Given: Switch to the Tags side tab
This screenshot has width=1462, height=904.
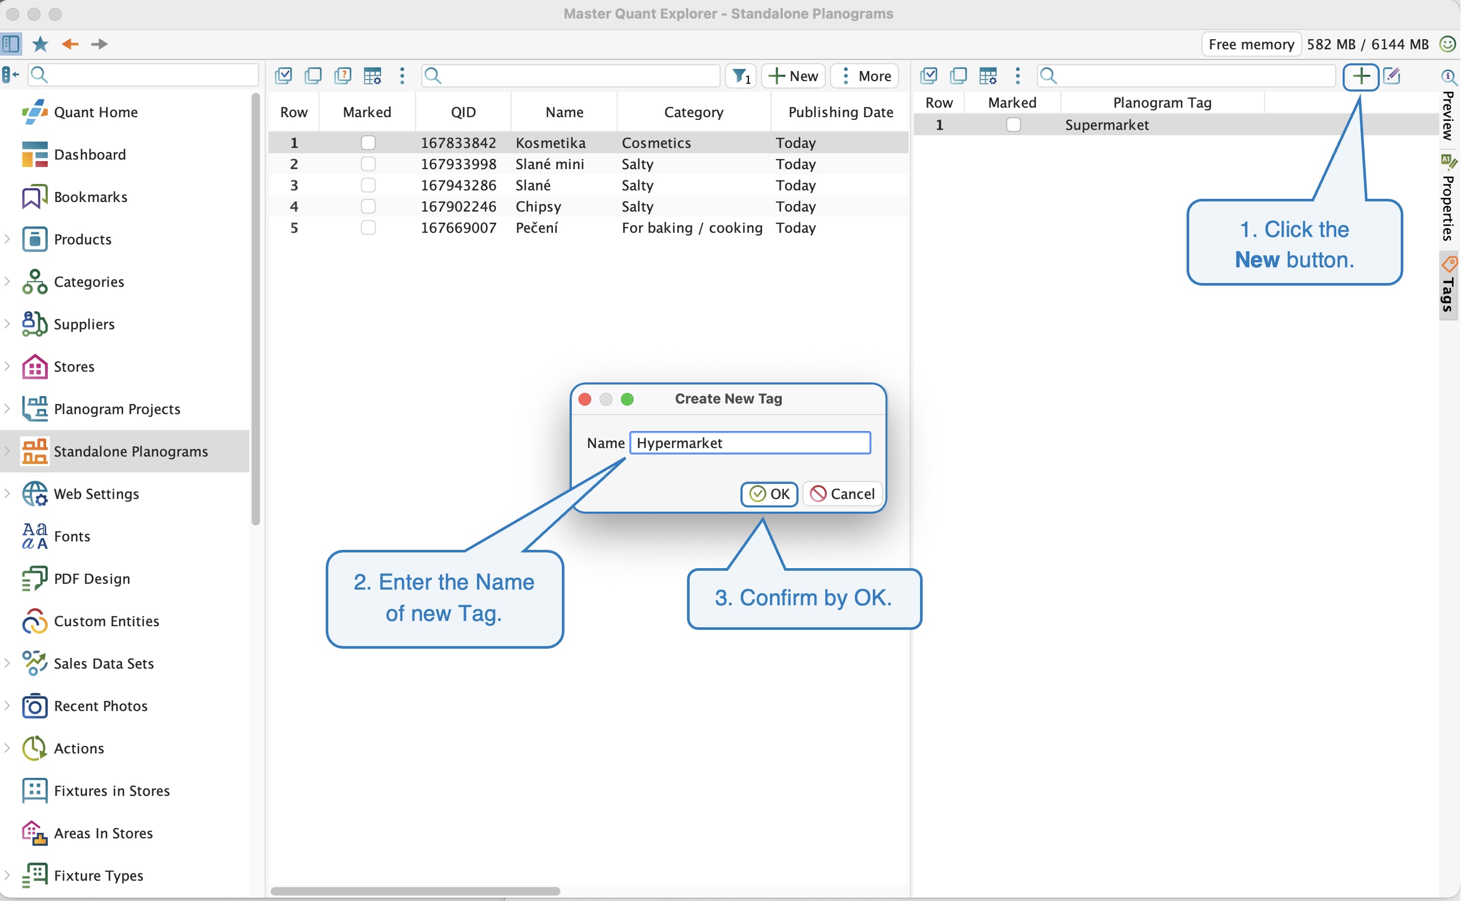Looking at the screenshot, I should coord(1449,286).
